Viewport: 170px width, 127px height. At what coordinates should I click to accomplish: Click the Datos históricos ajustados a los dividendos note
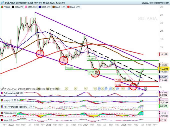pos(39,89)
